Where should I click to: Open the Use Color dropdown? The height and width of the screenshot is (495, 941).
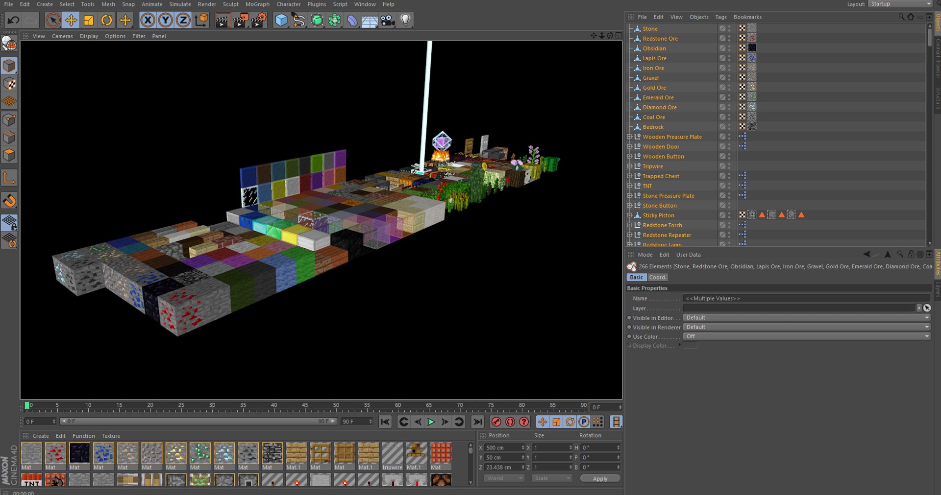pyautogui.click(x=807, y=336)
